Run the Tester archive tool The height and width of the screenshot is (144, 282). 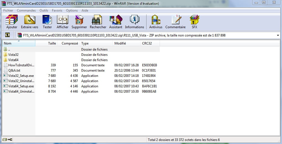pyautogui.click(x=47, y=22)
